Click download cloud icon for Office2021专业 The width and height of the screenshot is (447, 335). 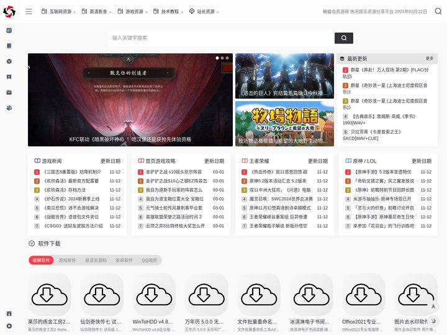(363, 295)
